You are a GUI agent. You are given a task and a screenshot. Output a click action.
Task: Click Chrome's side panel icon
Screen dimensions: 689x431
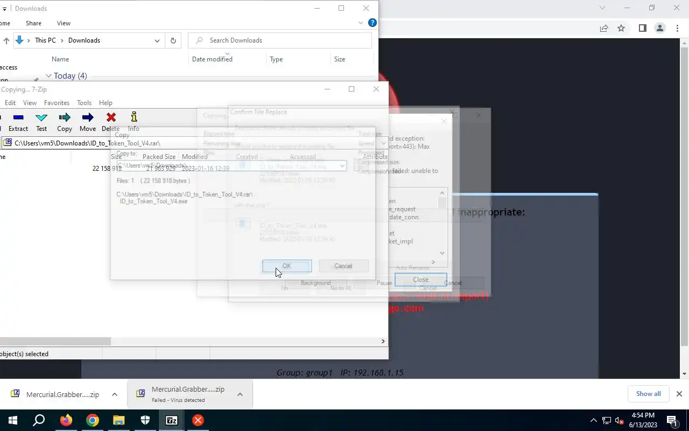[642, 28]
